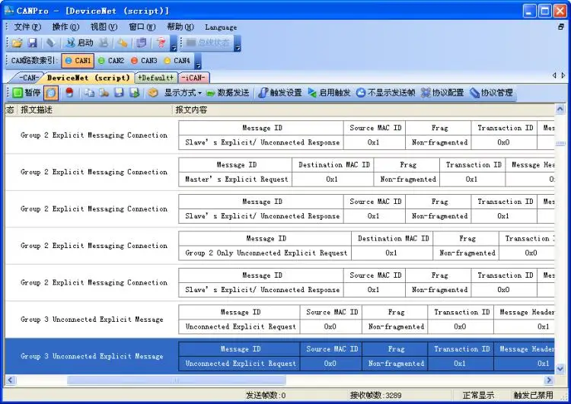The image size is (571, 404).
Task: Click the 协议配置 protocol config icon
Action: [x=426, y=93]
